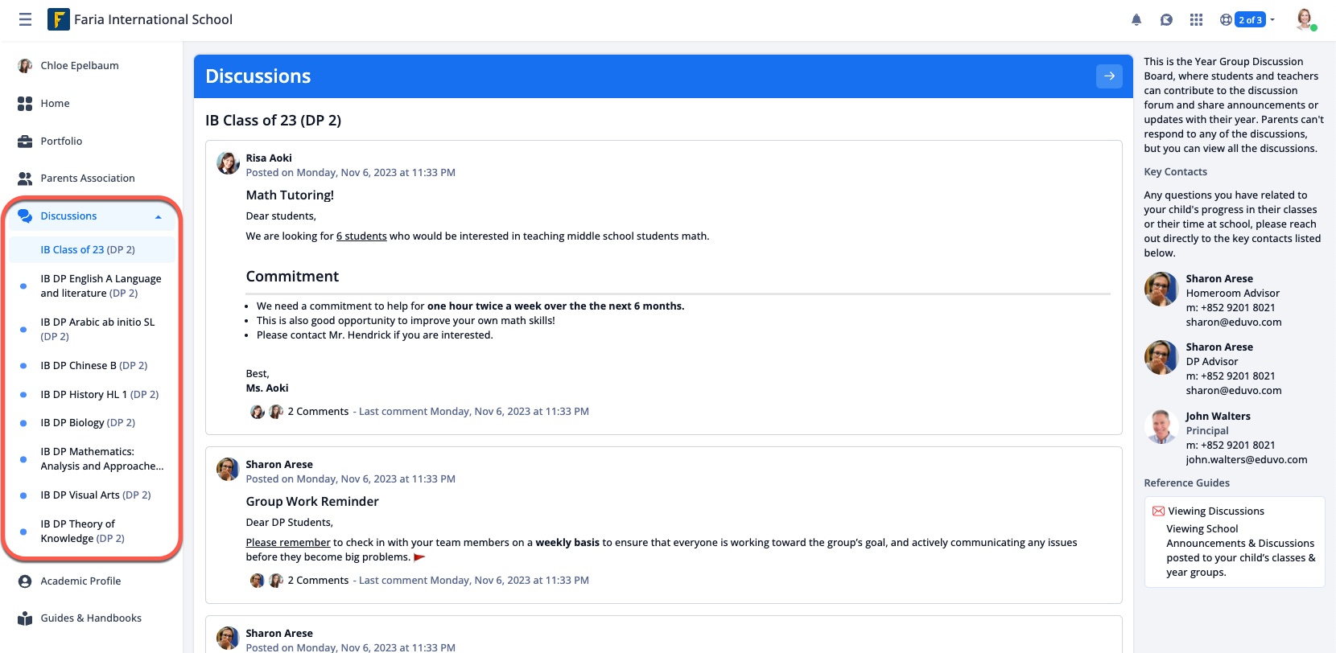Open the chat messages icon
The height and width of the screenshot is (653, 1336).
click(1166, 20)
